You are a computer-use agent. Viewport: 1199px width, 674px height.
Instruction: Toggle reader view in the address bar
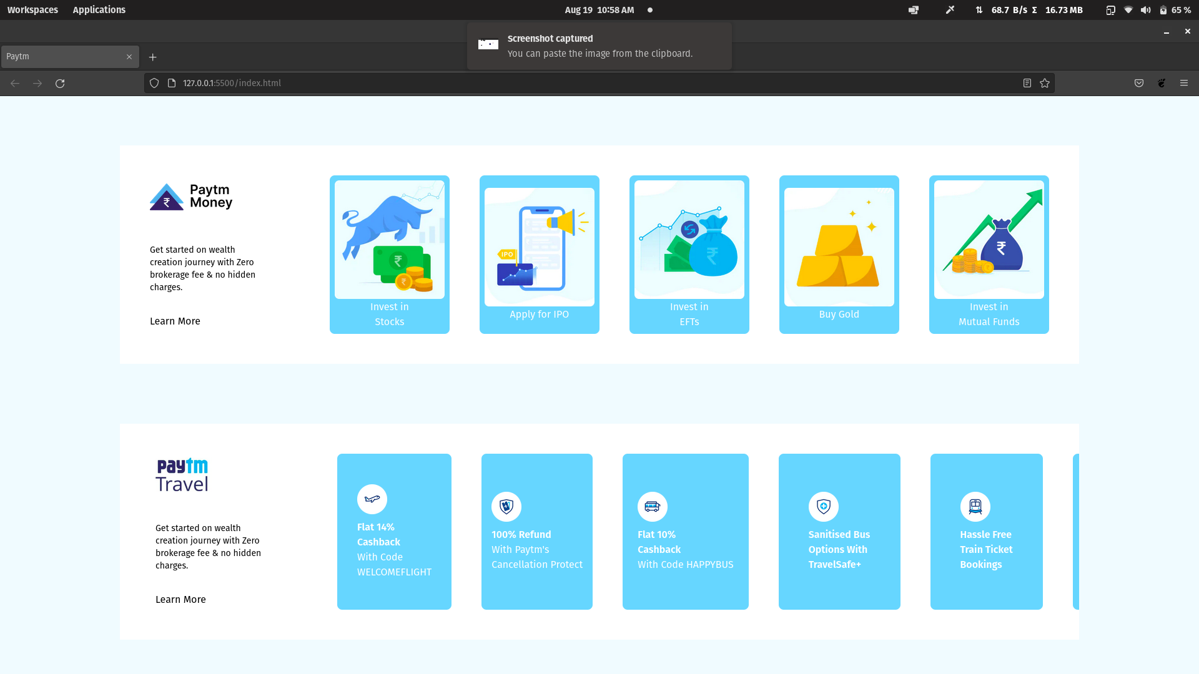1027,82
